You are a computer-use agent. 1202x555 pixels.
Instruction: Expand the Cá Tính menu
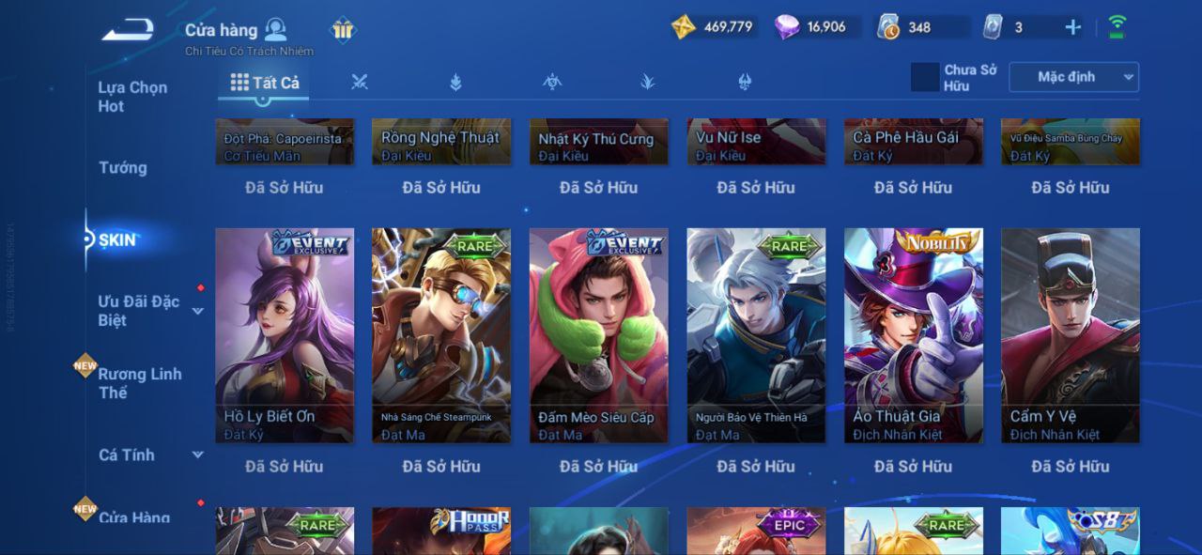tap(198, 455)
